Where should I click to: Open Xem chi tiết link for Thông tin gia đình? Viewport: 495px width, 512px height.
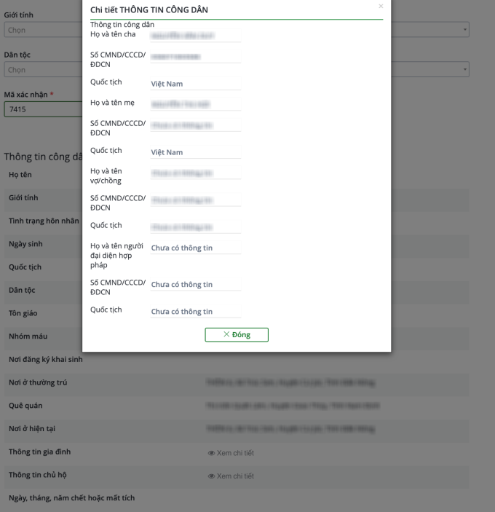pyautogui.click(x=234, y=453)
